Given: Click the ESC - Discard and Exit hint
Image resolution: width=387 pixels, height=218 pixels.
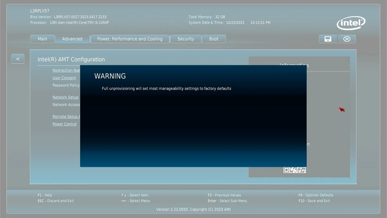Looking at the screenshot, I should click(x=56, y=201).
